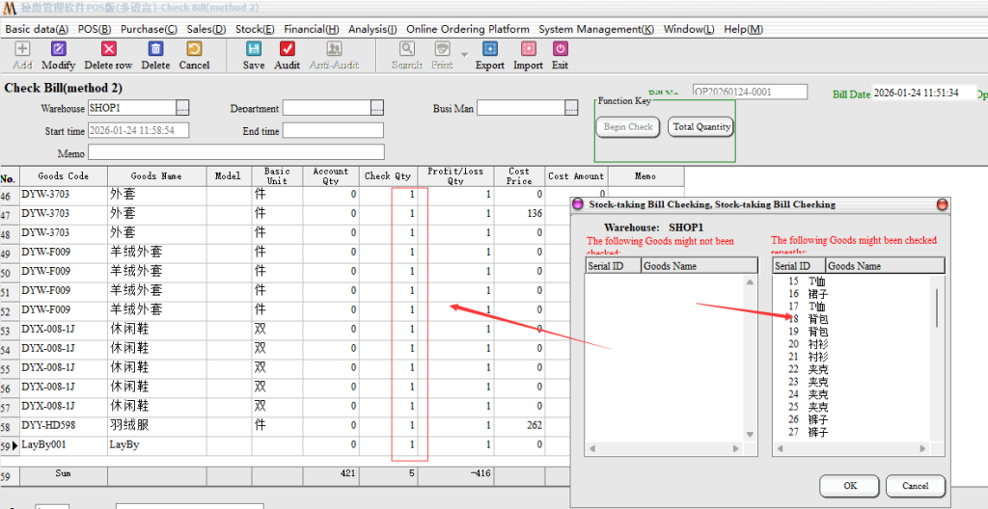Open the Stock menu
The height and width of the screenshot is (509, 988).
point(255,29)
